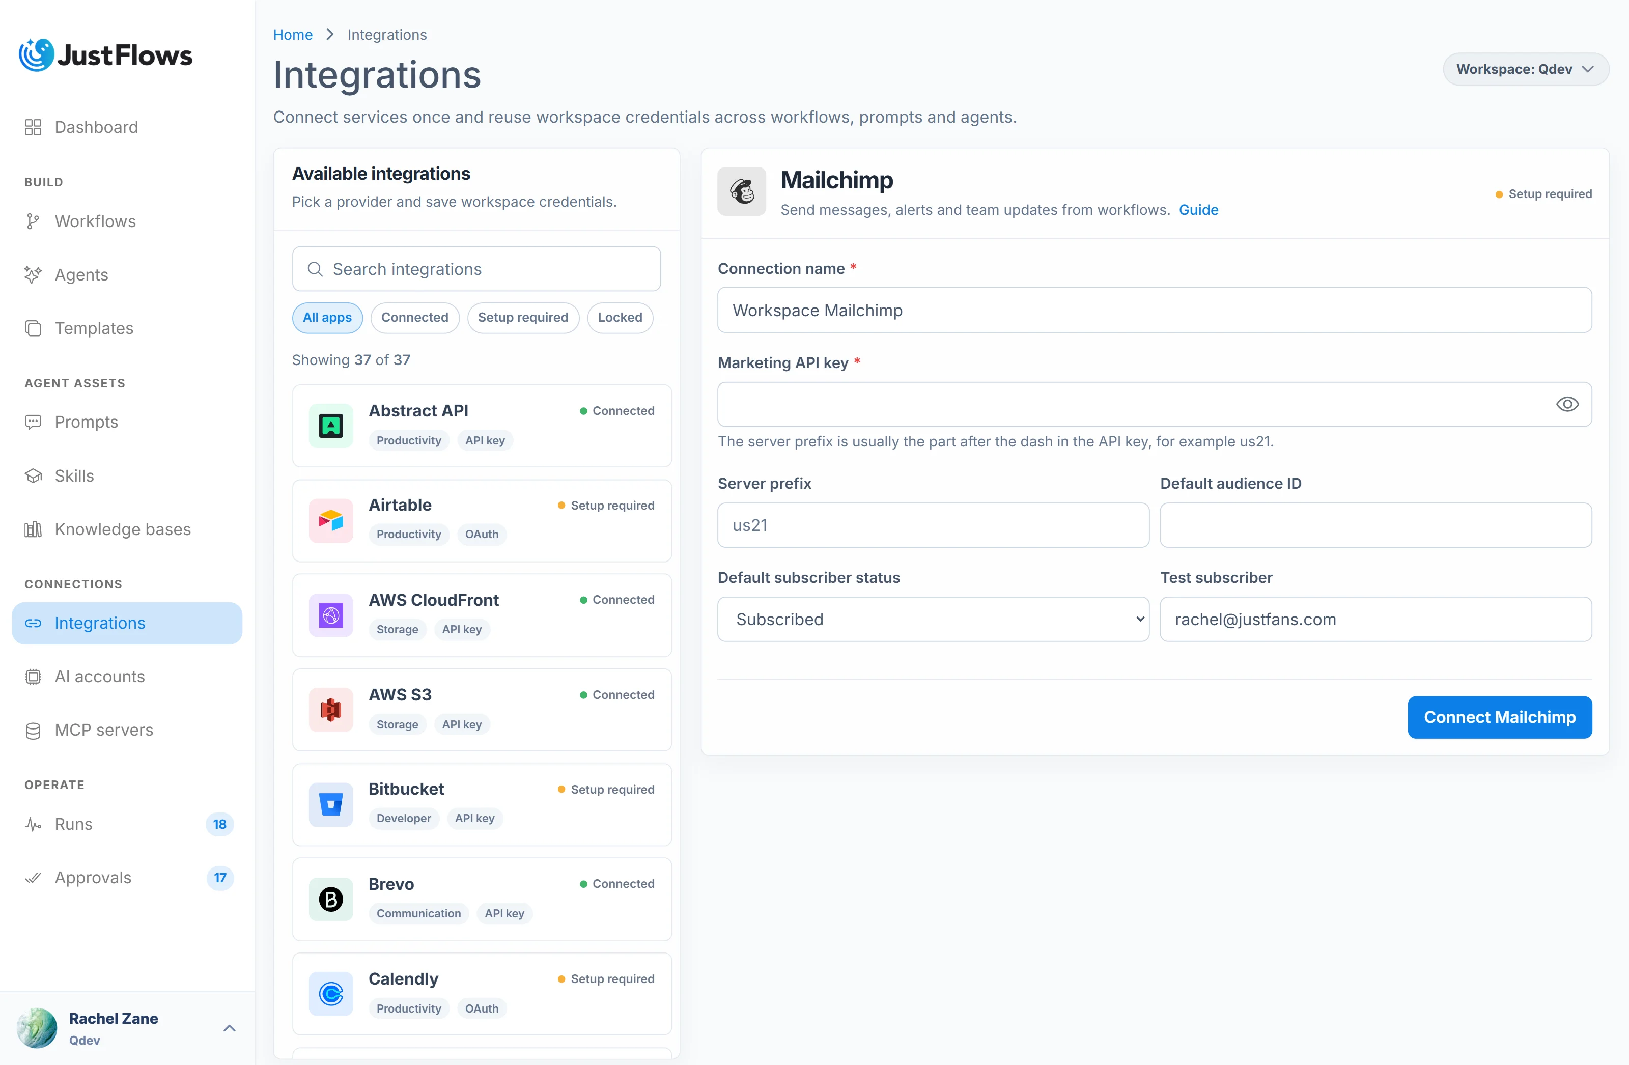Click the Integrations link icon
1629x1065 pixels.
click(33, 624)
